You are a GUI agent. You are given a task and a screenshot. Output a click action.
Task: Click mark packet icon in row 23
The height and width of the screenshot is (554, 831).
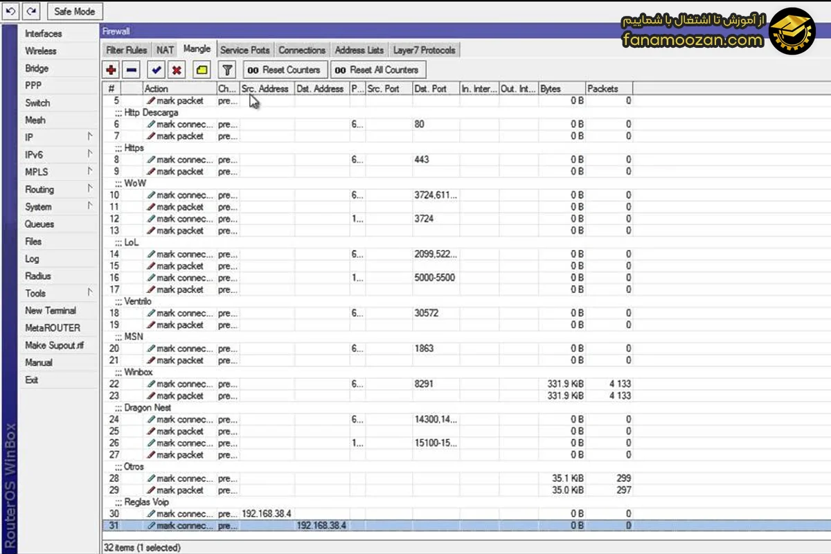pyautogui.click(x=151, y=396)
